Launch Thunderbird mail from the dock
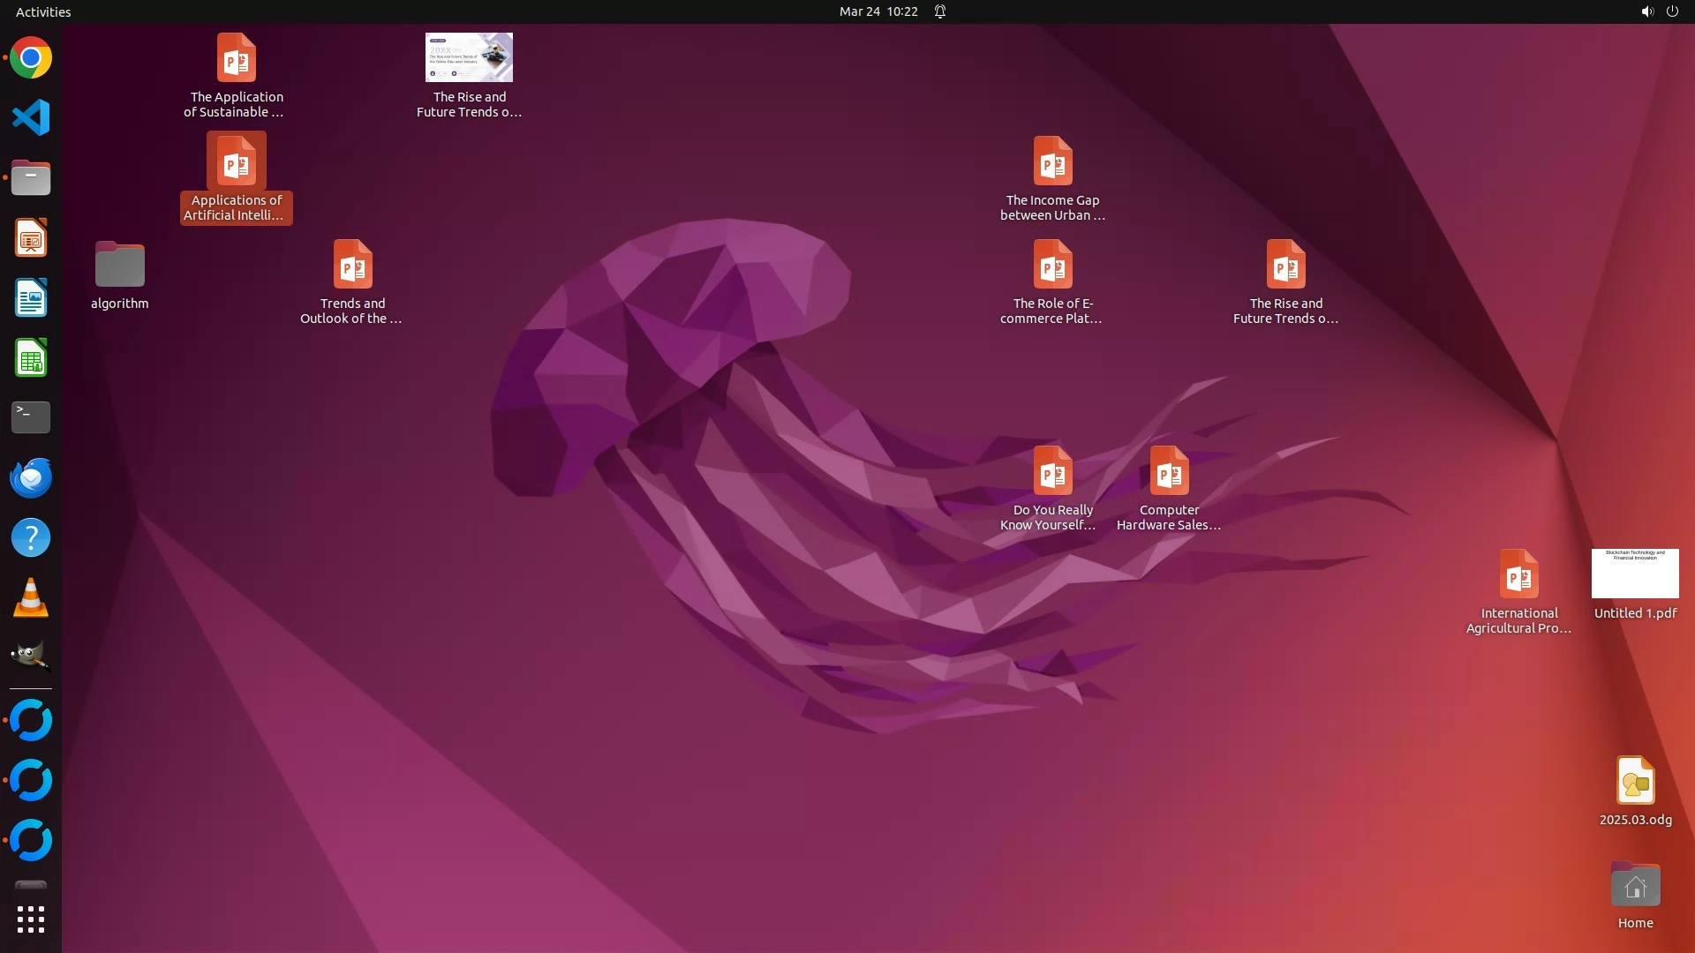 click(x=31, y=477)
